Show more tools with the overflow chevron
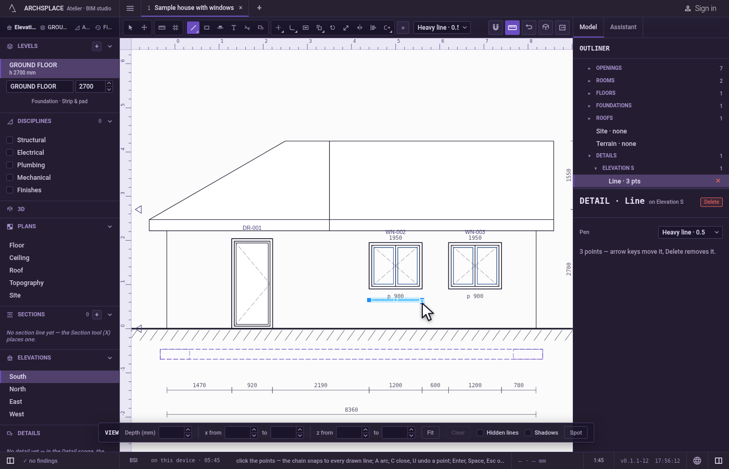 [403, 28]
